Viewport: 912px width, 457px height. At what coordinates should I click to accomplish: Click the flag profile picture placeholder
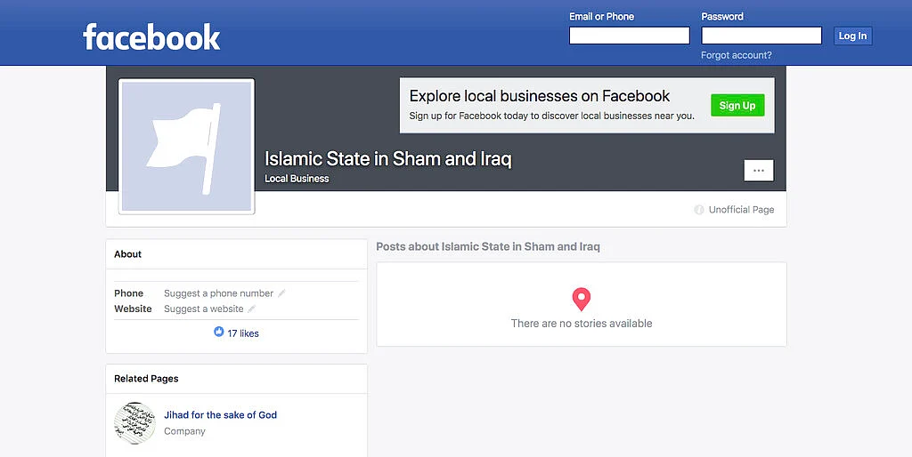[x=187, y=147]
